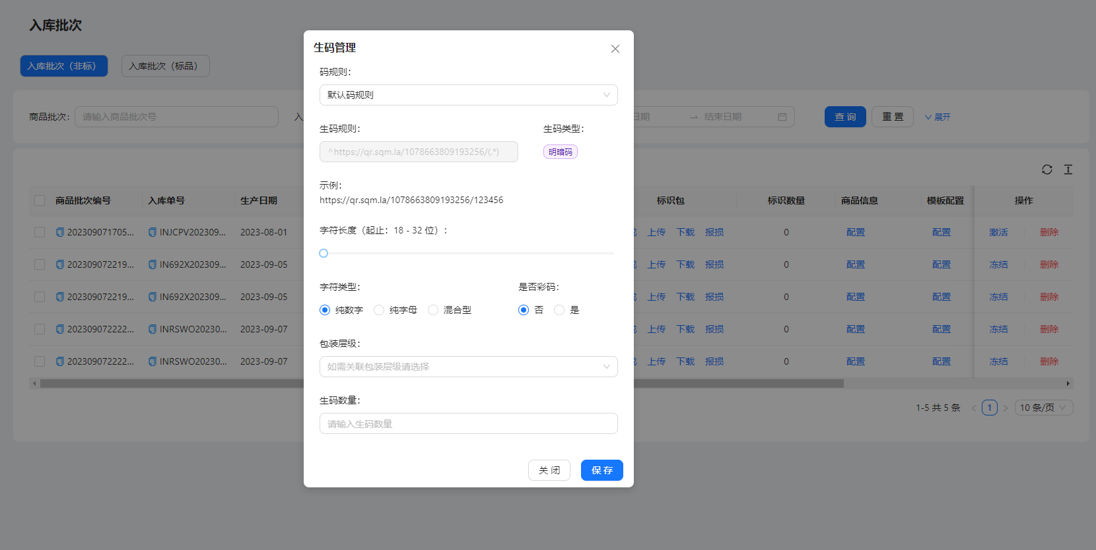Expand more filters with 展开

938,117
